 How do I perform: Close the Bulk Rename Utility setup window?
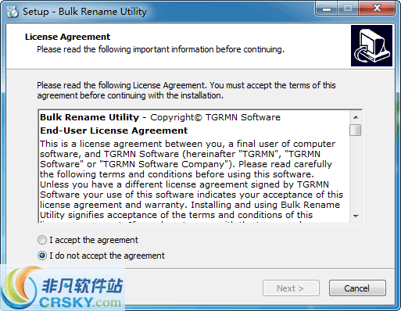pyautogui.click(x=377, y=9)
